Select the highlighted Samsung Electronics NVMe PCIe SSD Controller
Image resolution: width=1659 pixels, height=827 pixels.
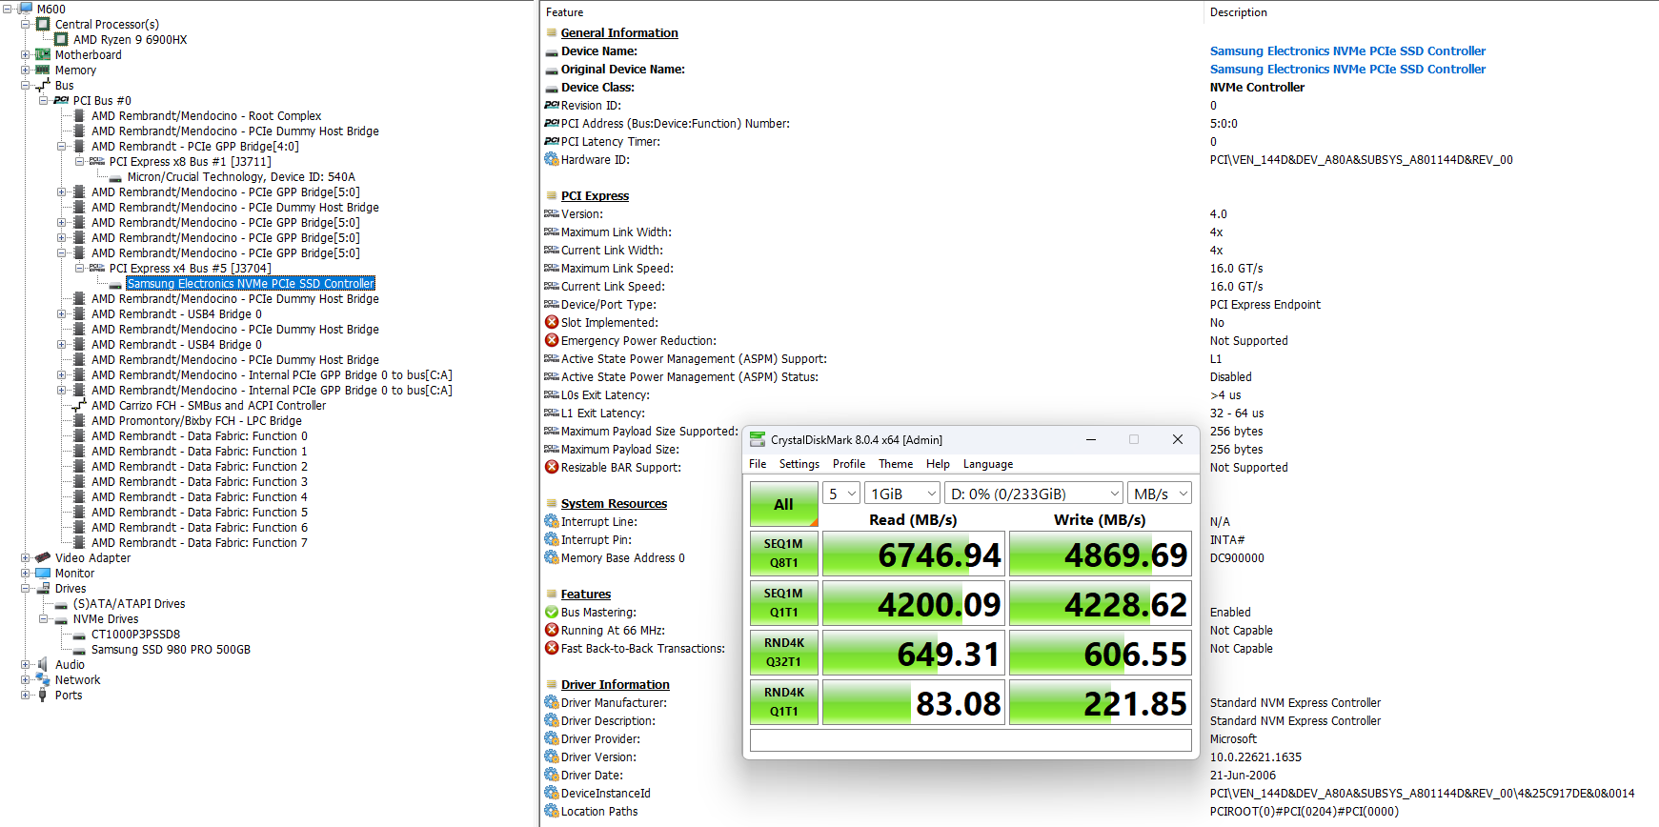pos(251,283)
